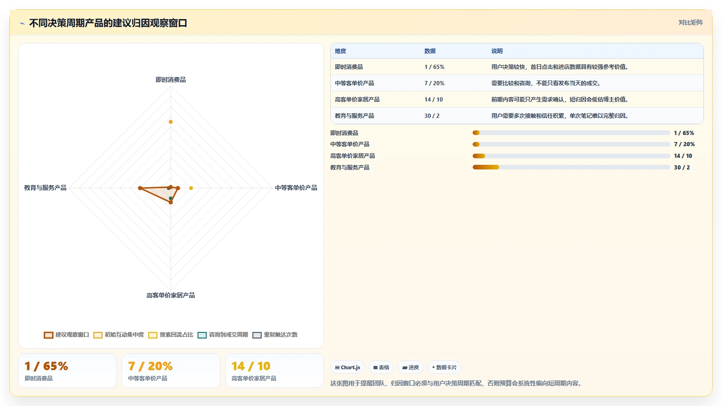Image resolution: width=722 pixels, height=406 pixels.
Task: Click the chart title 不同决策周期产品的建议归因观察窗口
Action: pyautogui.click(x=108, y=23)
